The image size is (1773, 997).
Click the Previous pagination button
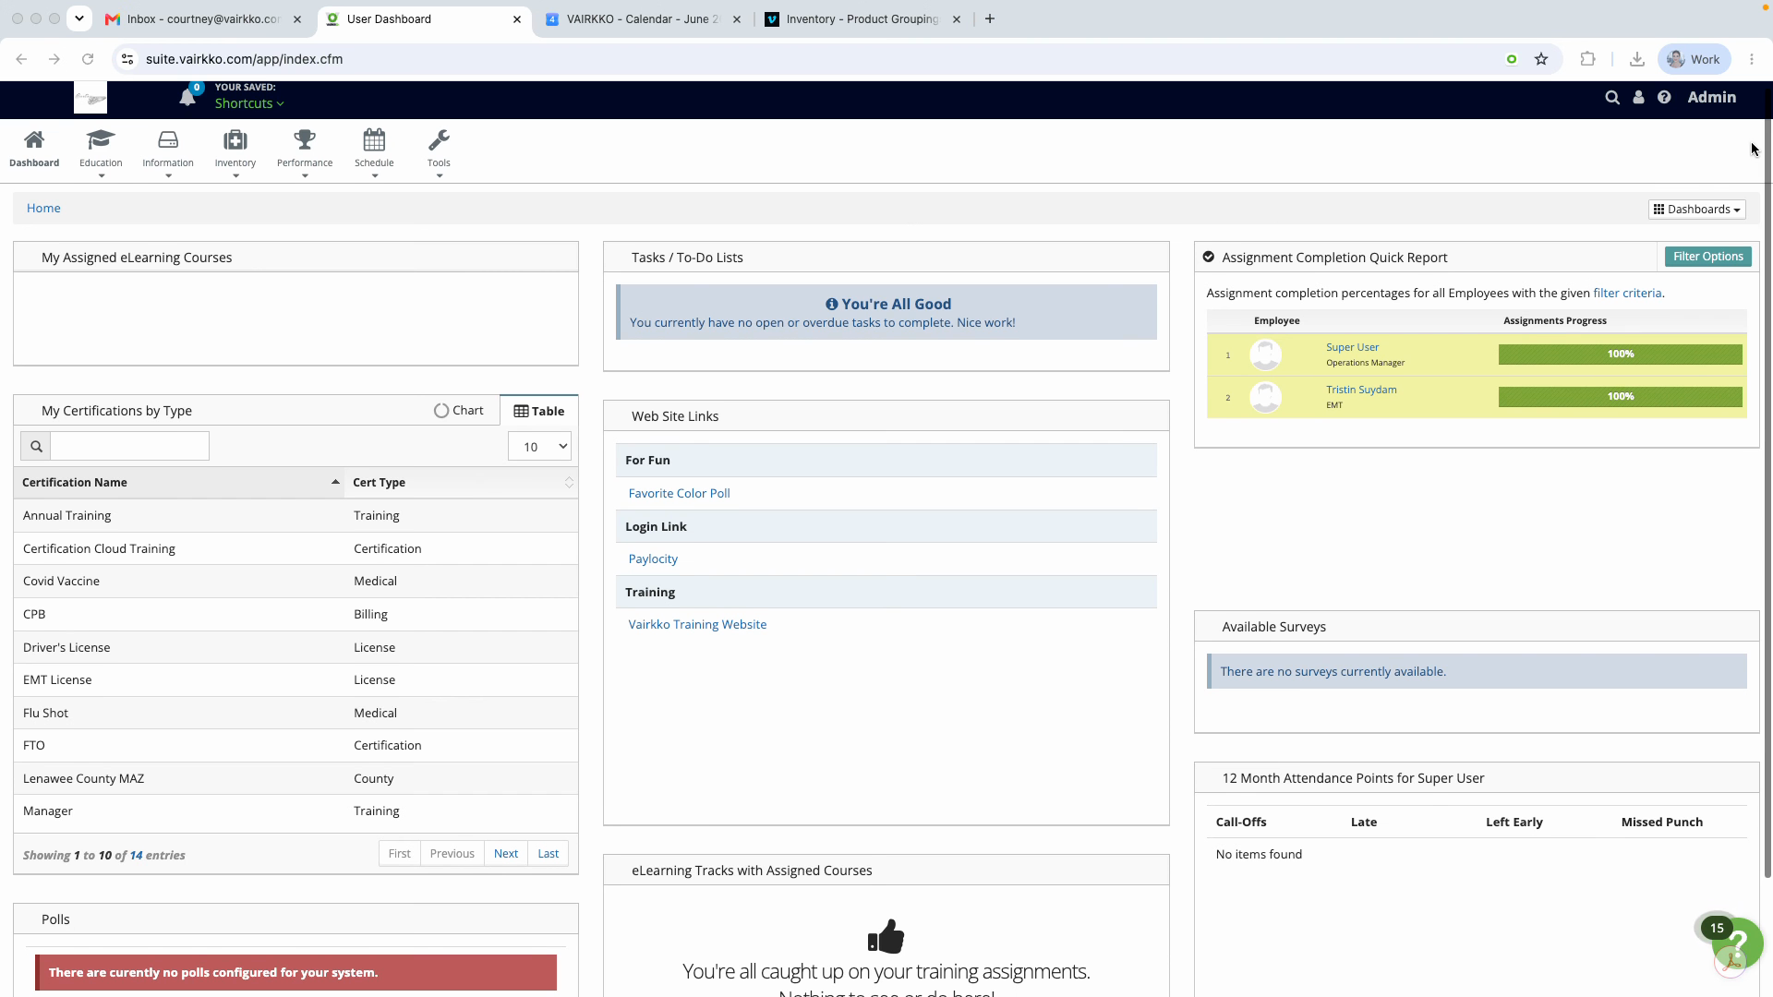[452, 854]
